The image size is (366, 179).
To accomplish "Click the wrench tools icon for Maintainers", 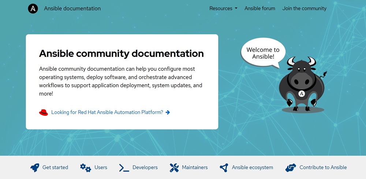I will tap(174, 168).
